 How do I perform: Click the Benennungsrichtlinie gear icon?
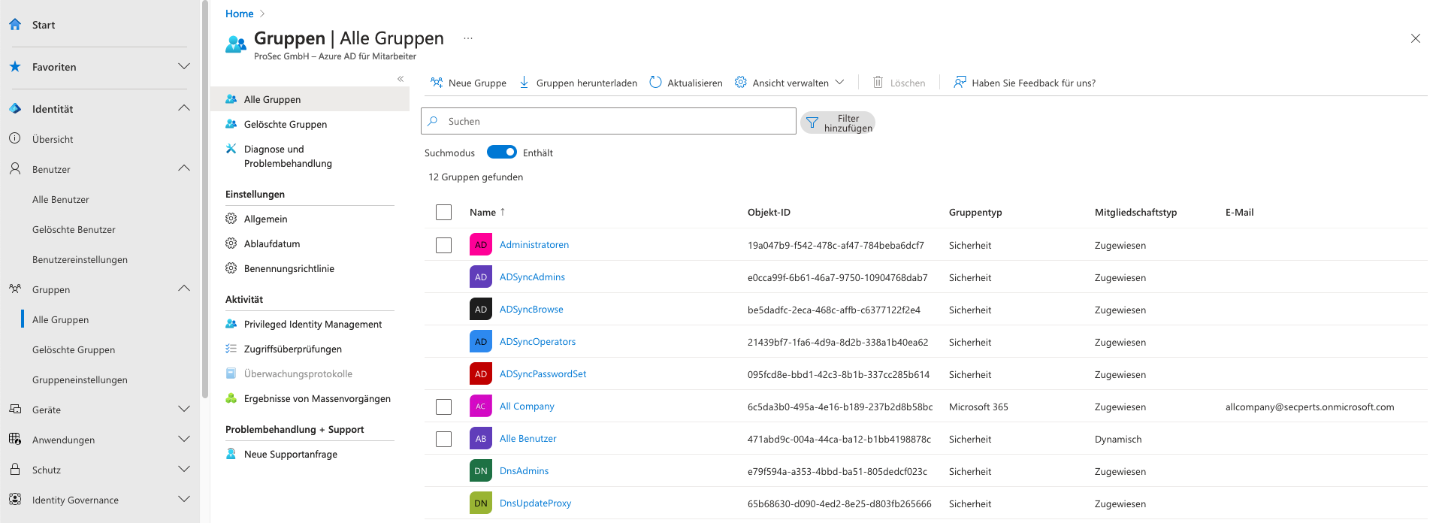pos(231,268)
